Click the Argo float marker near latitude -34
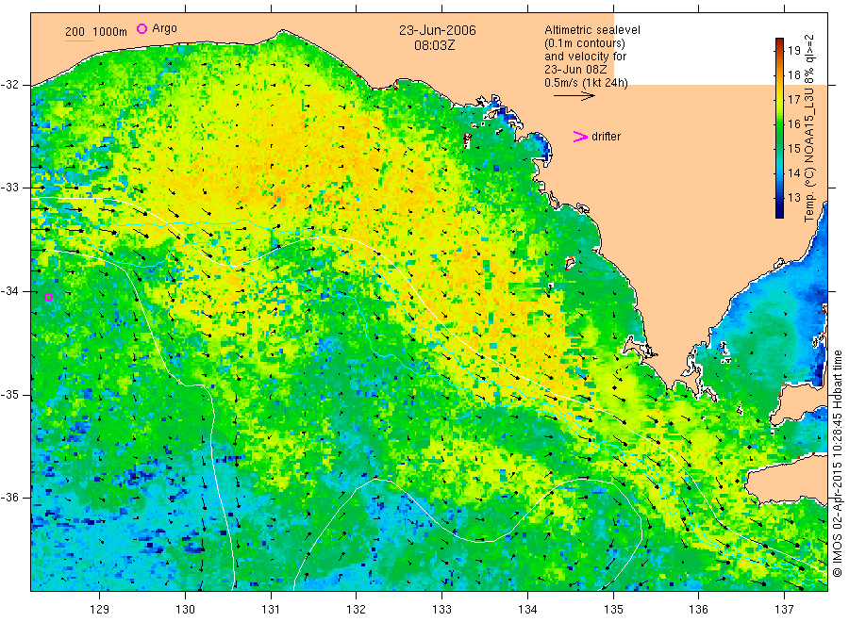Screen dimensions: 849x622 pos(48,297)
